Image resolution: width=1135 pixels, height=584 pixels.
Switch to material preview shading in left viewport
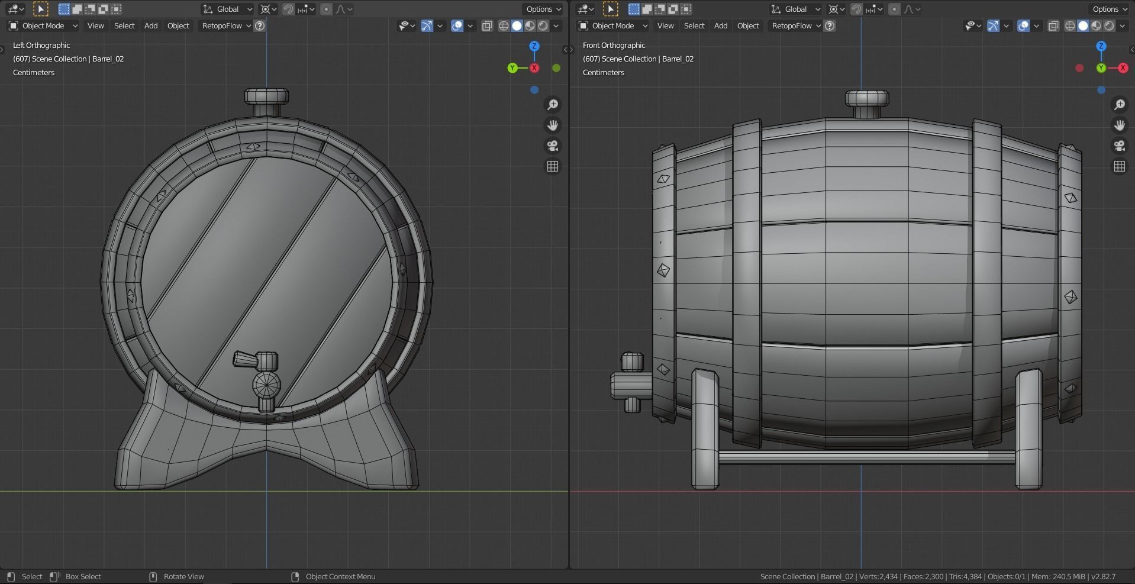pyautogui.click(x=530, y=25)
